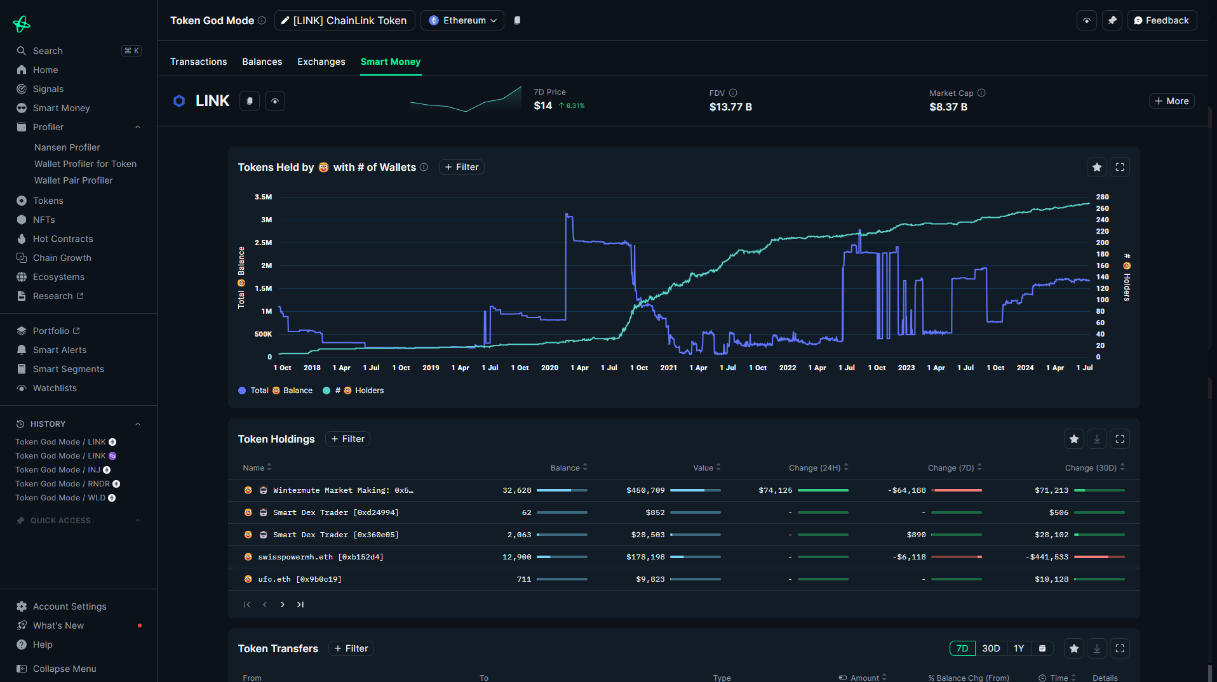The image size is (1217, 682).
Task: Open Watchlists in the sidebar
Action: pos(55,388)
